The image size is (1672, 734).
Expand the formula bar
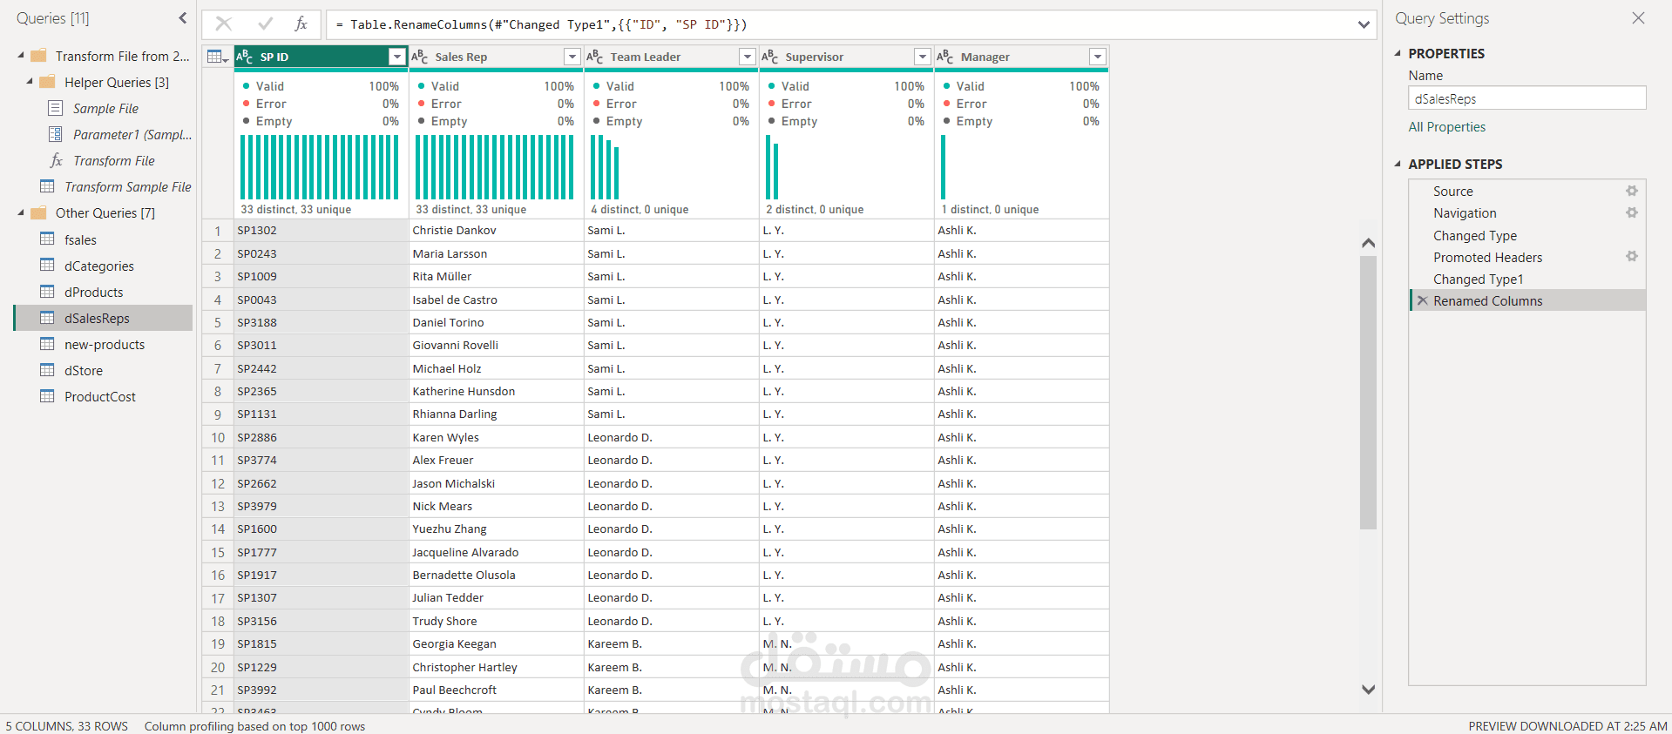click(x=1364, y=24)
